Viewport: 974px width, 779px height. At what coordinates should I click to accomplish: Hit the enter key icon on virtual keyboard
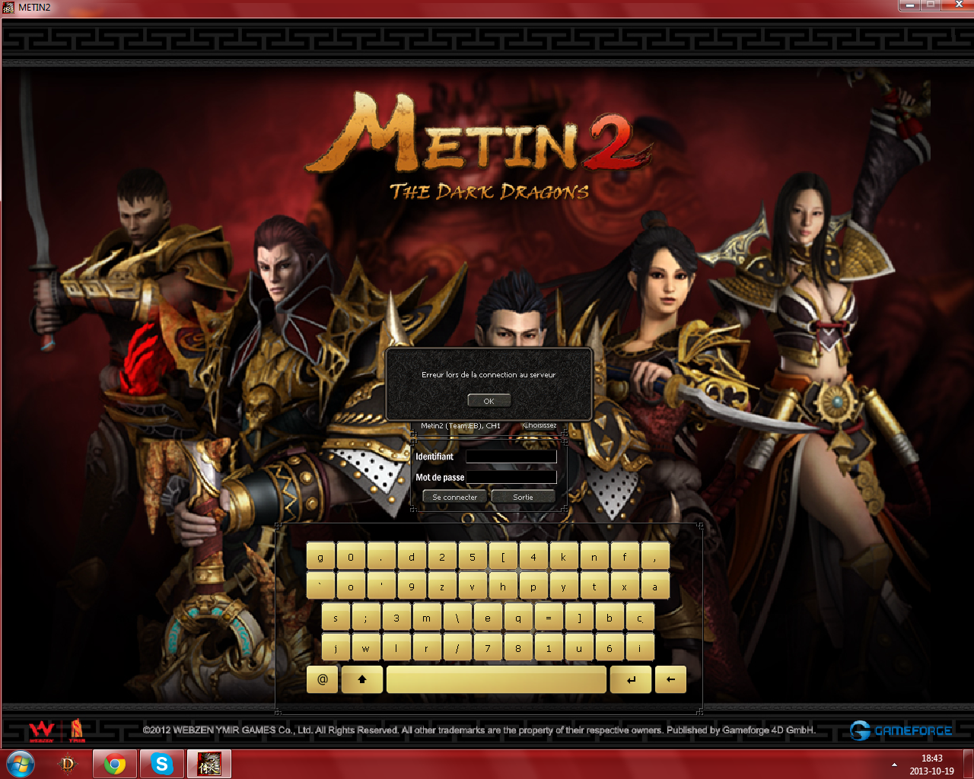[x=631, y=679]
